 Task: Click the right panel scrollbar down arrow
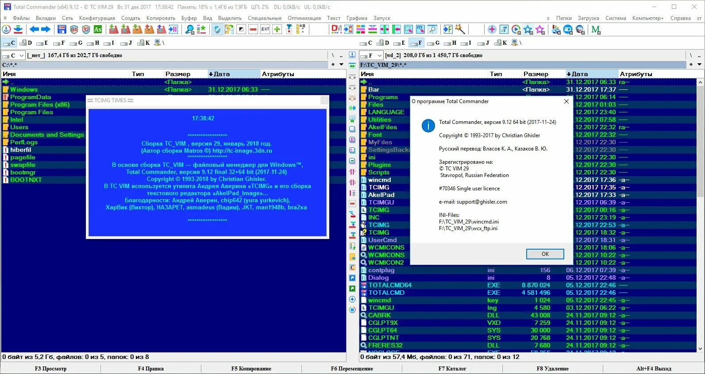pos(700,349)
